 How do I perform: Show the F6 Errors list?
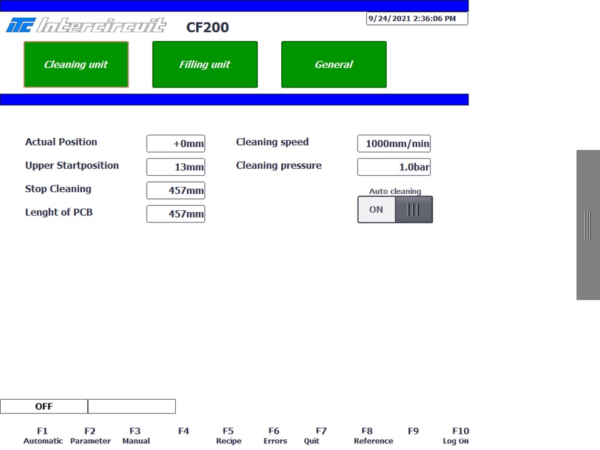pyautogui.click(x=275, y=435)
